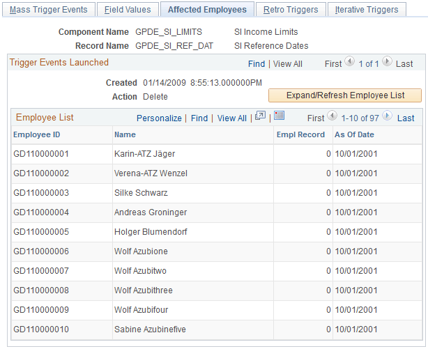Select the Affected Employees tab
Screen dimensions: 428x349
pos(207,10)
